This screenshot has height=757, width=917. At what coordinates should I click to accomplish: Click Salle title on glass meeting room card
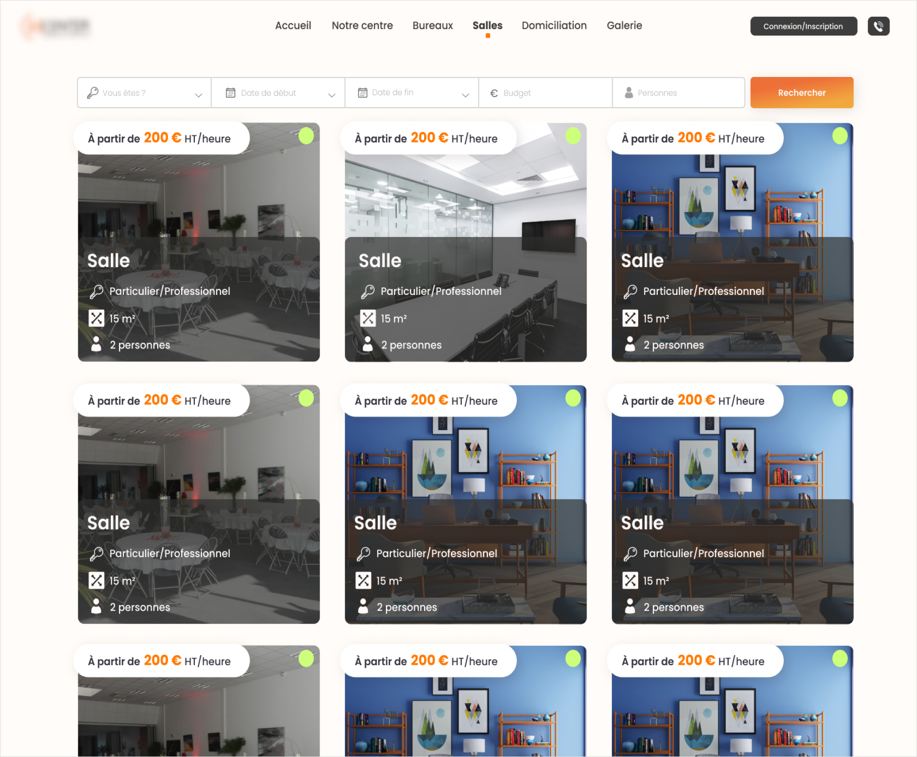[x=380, y=261]
